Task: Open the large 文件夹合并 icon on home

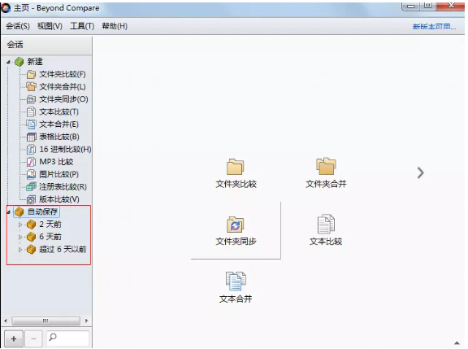Action: [x=326, y=166]
